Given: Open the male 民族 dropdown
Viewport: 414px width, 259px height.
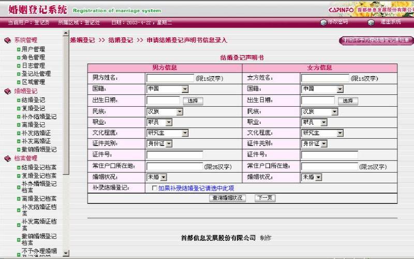Looking at the screenshot, I should [x=165, y=112].
